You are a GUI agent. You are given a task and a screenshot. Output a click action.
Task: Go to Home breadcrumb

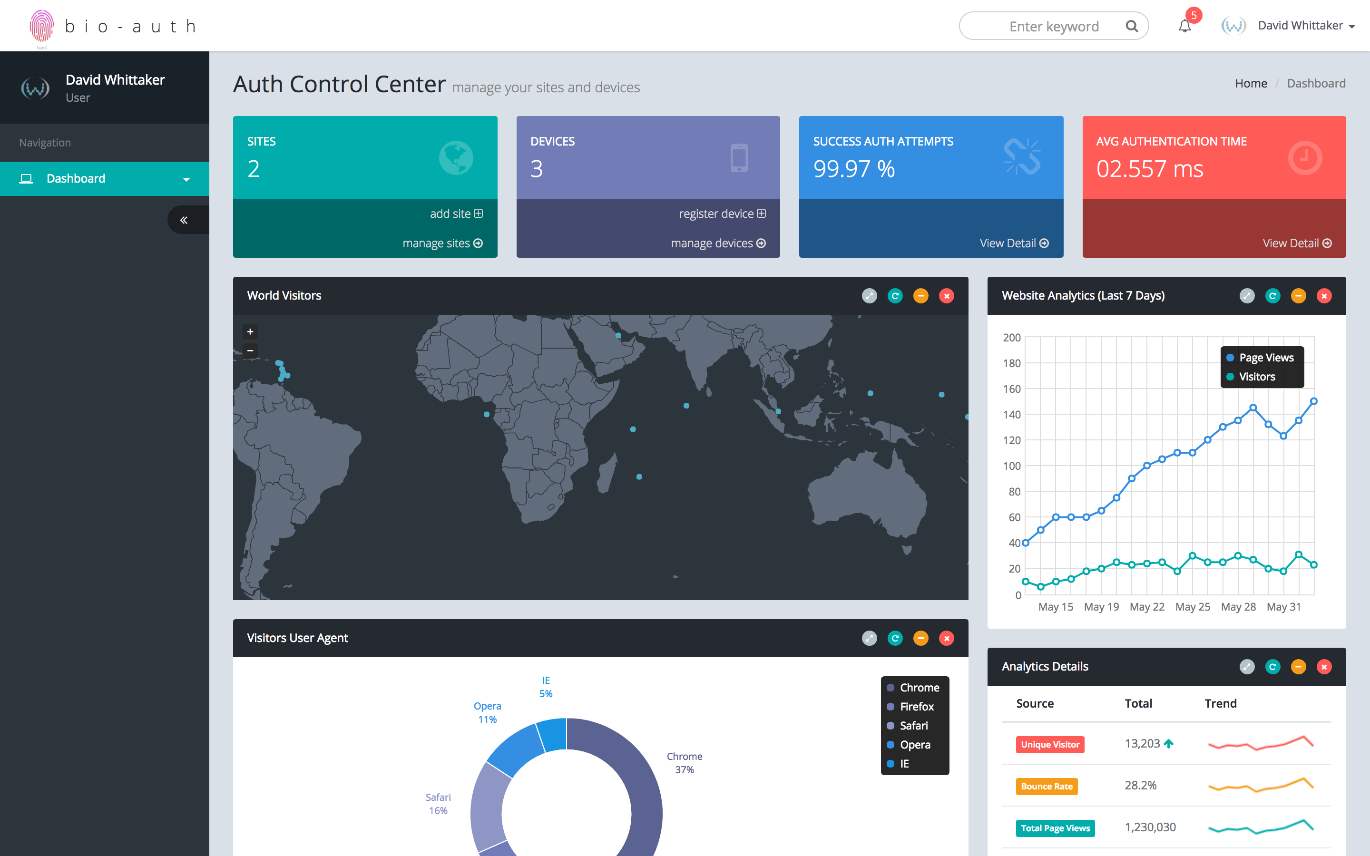[1251, 83]
